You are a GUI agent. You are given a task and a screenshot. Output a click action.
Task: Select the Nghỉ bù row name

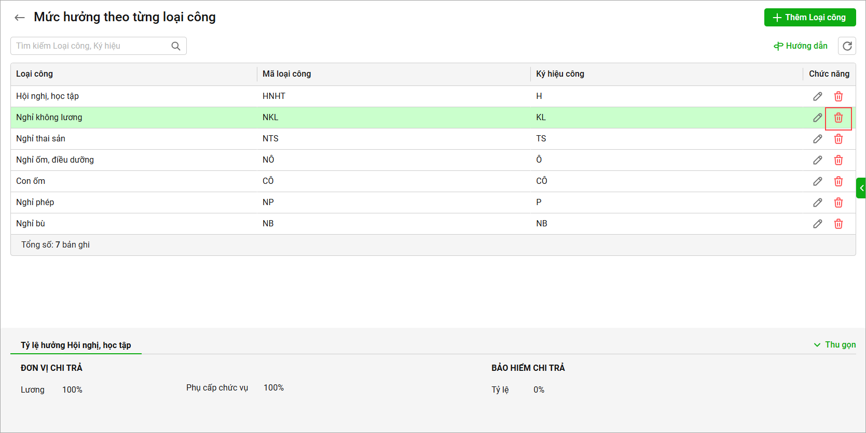coord(31,224)
